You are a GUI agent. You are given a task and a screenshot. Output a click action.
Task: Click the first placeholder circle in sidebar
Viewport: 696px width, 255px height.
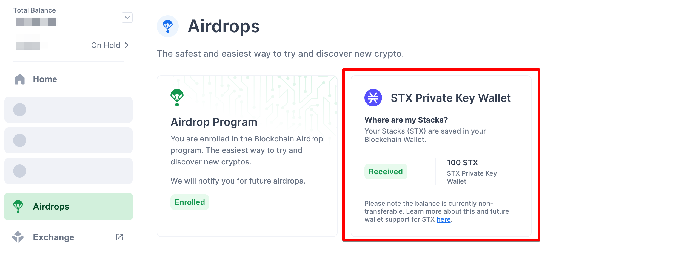click(20, 110)
